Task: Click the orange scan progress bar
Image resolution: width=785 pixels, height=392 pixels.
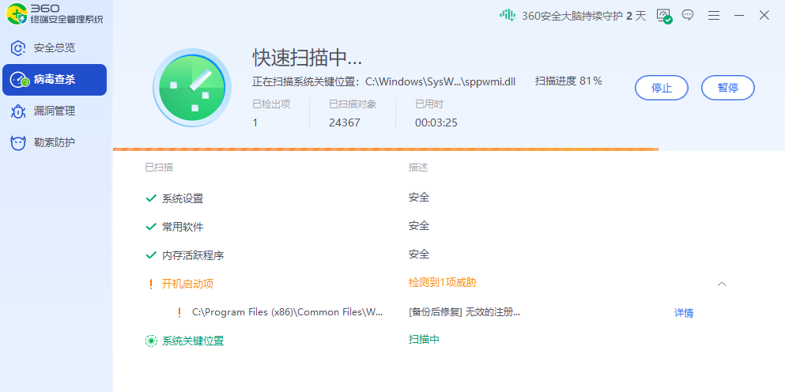Action: pos(385,149)
